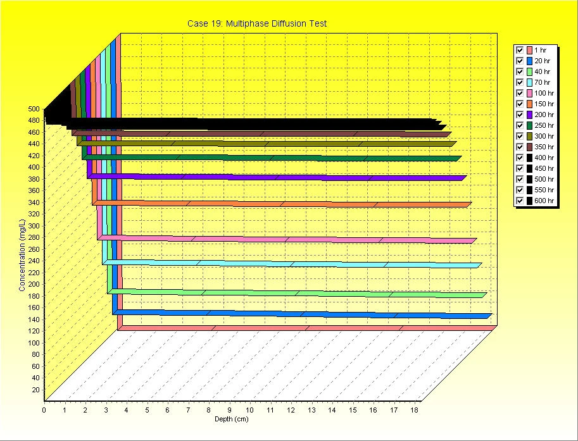
Task: Click the salmon 1 hr color swatch
Action: pos(529,50)
